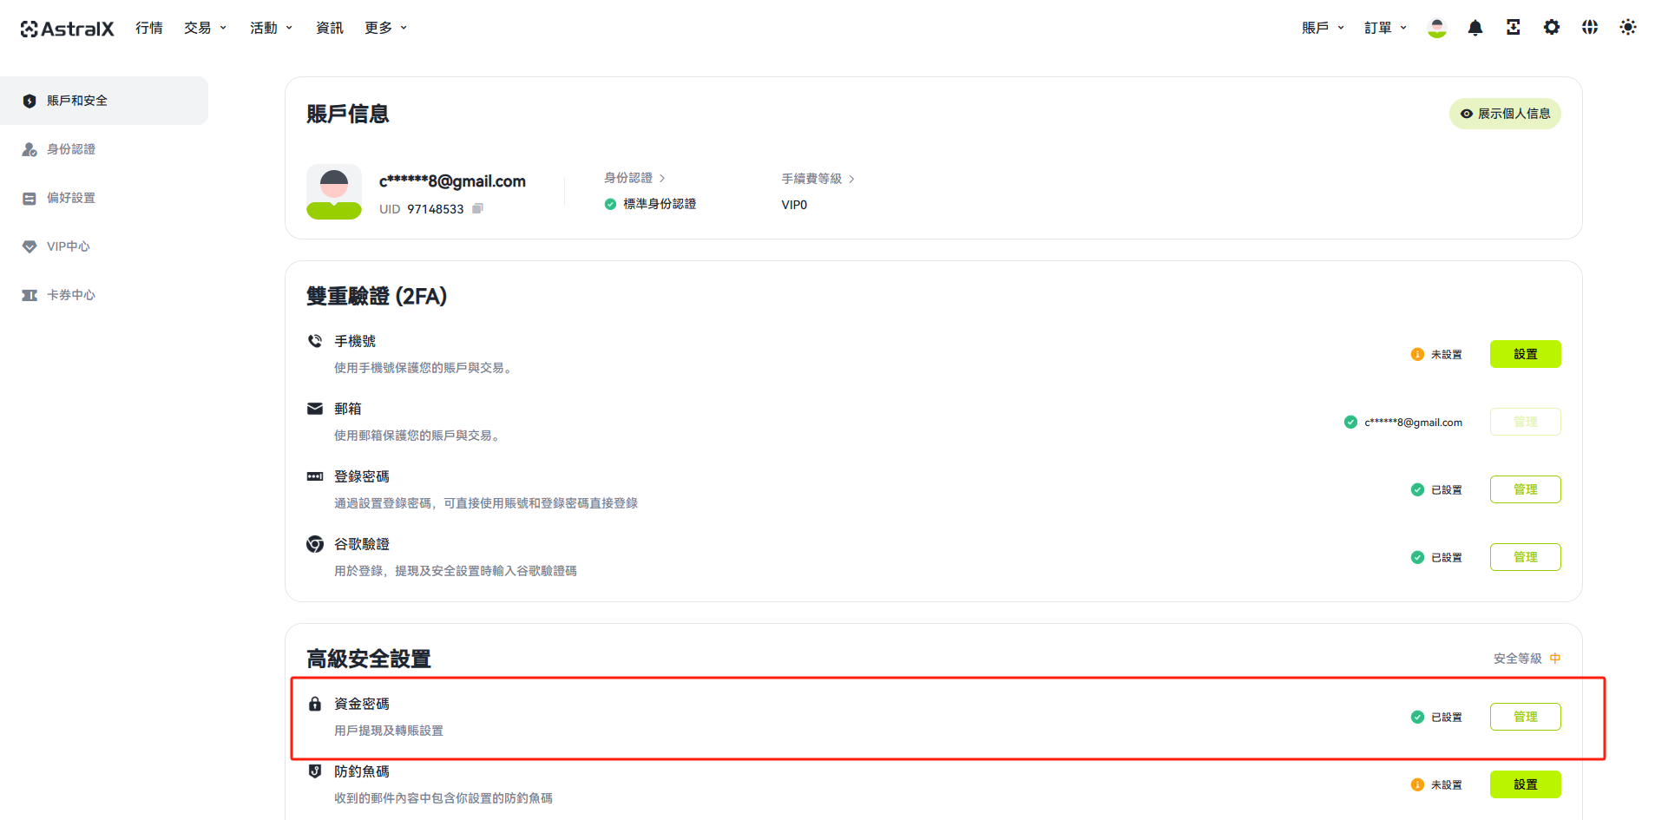Screen dimensions: 1655x820
Task: Click the AstralX logo
Action: pyautogui.click(x=68, y=29)
